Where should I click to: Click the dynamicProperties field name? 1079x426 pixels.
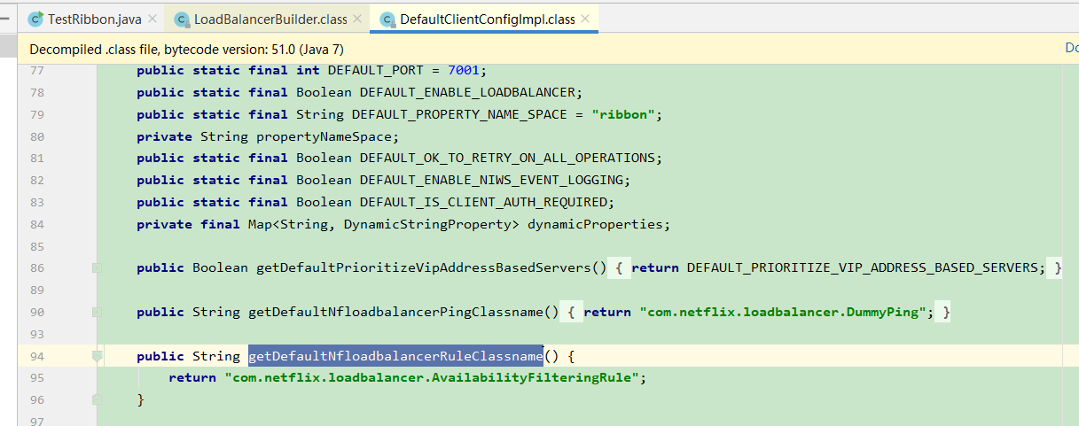[x=595, y=224]
